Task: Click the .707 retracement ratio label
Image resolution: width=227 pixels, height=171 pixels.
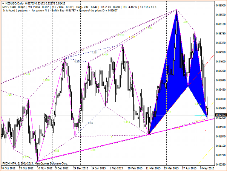Action: click(x=186, y=22)
